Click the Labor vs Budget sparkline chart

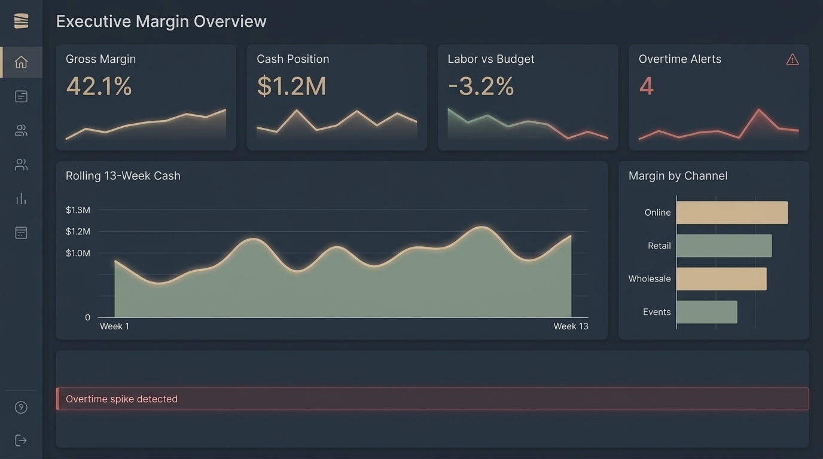[528, 124]
